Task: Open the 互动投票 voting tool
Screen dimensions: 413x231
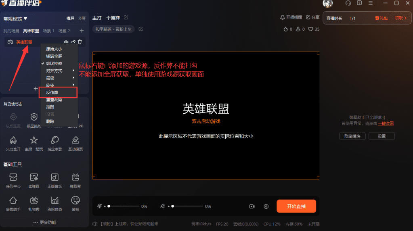Action: pyautogui.click(x=75, y=143)
